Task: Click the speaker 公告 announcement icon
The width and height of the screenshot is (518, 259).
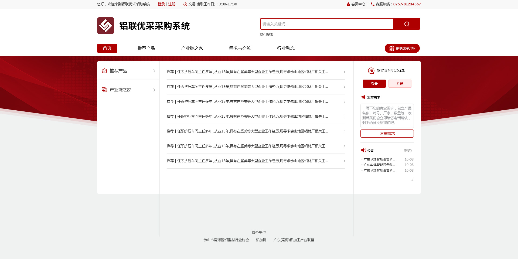Action: coord(364,150)
